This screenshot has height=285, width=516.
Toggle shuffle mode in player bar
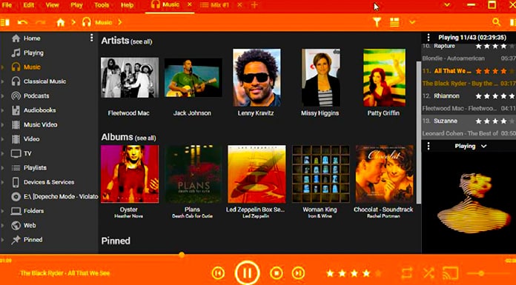pyautogui.click(x=429, y=273)
